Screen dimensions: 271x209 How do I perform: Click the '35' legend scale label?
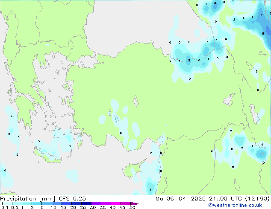coord(103,207)
